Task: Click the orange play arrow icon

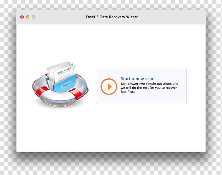Action: click(x=109, y=87)
